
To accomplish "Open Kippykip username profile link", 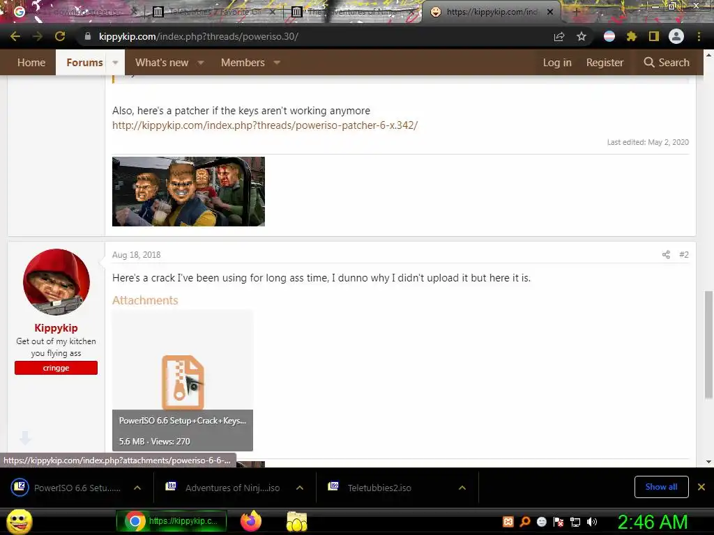I will click(x=56, y=327).
